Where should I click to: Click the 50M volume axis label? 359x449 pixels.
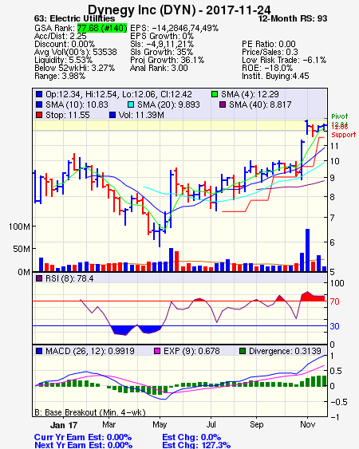click(22, 249)
